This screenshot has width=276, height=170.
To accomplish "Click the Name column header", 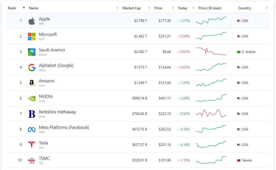I will (33, 8).
